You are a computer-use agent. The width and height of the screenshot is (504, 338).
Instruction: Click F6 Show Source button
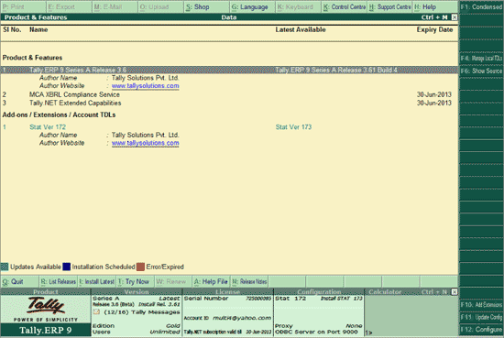pyautogui.click(x=481, y=71)
